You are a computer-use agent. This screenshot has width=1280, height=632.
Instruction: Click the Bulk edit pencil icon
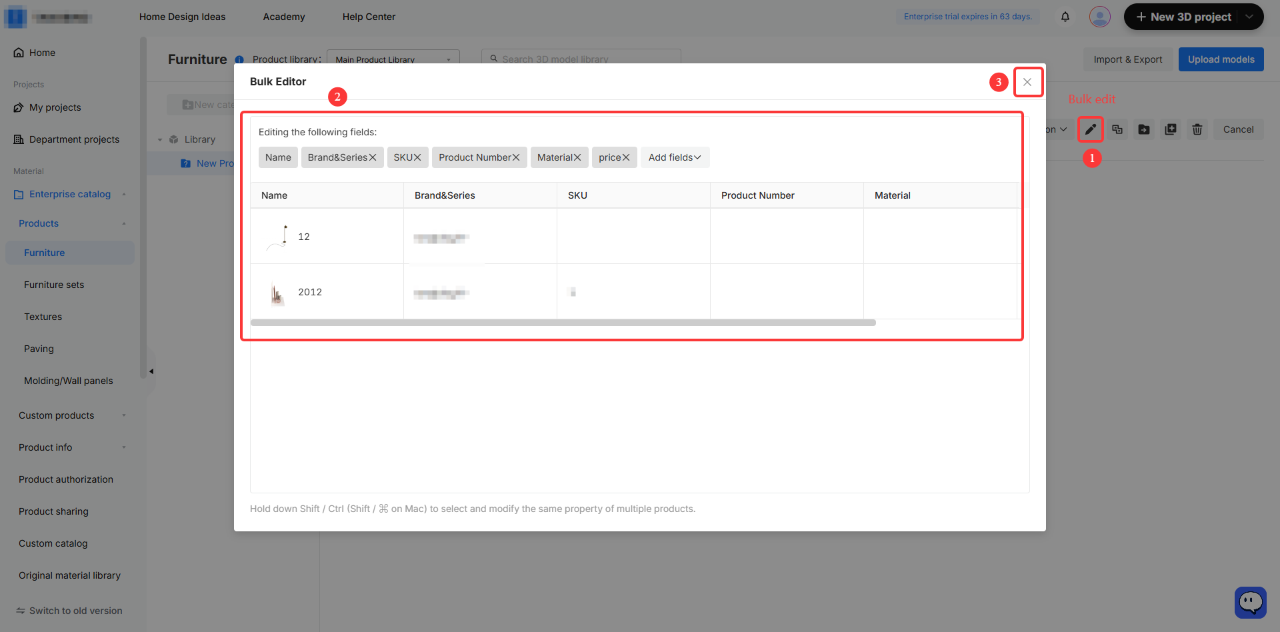tap(1091, 129)
